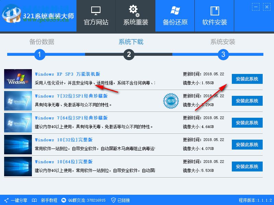Click the 系统下载 step label
274x205 pixels.
(x=131, y=42)
